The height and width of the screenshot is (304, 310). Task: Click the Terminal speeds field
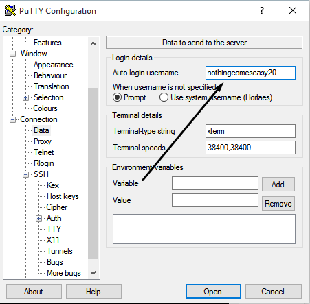coord(250,148)
